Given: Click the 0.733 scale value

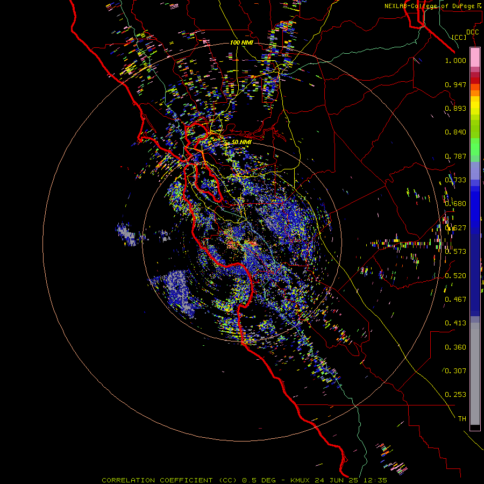Looking at the screenshot, I should [455, 180].
